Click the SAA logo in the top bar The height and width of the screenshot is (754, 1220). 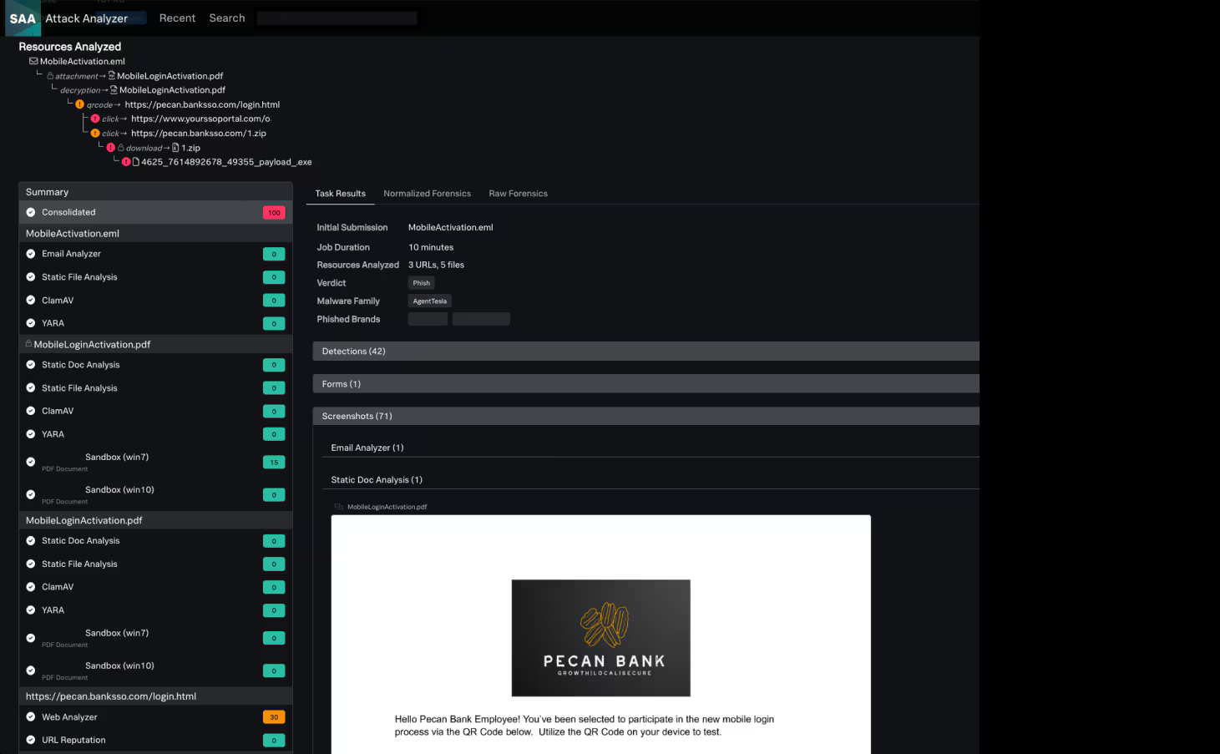(23, 18)
